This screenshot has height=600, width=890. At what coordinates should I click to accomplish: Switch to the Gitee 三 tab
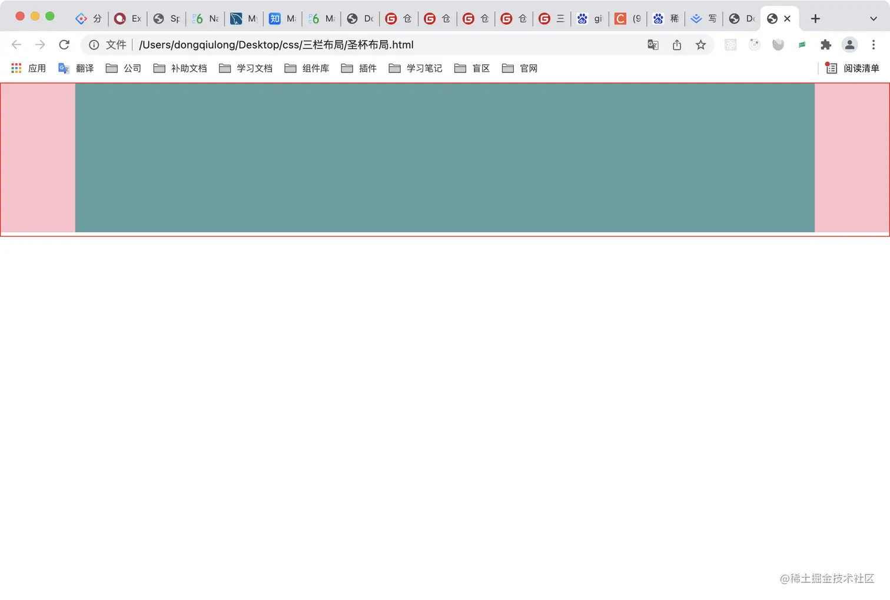click(552, 19)
